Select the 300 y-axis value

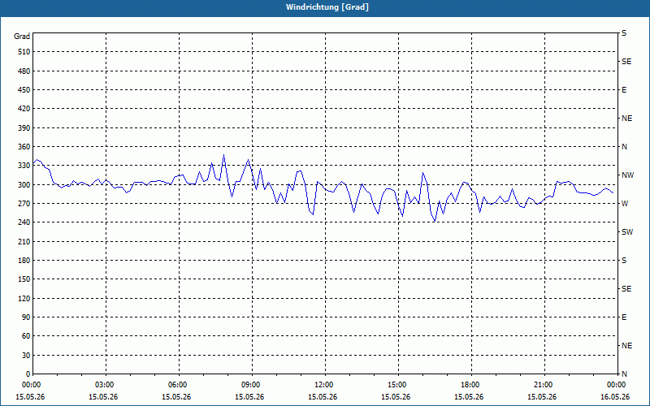pos(24,185)
